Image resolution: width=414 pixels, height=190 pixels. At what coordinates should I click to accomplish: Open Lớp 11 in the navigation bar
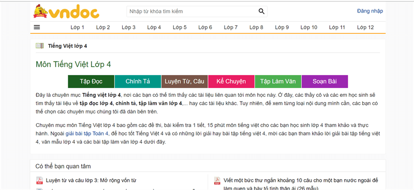click(337, 27)
